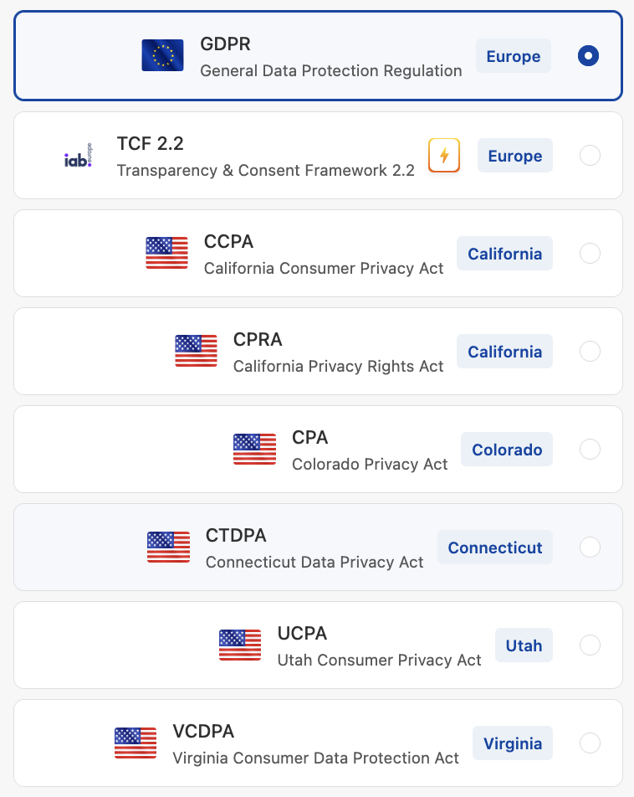Viewport: 634px width, 797px height.
Task: Click the Connecticut region tag
Action: tap(495, 547)
